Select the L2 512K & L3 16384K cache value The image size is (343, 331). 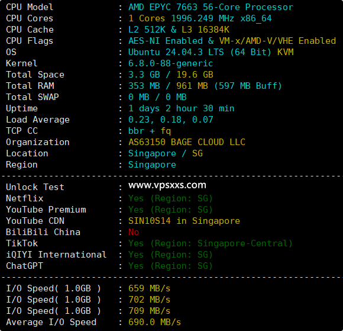[179, 30]
